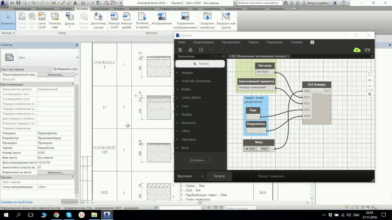Click Загрузить как группу icon

pos(226,21)
